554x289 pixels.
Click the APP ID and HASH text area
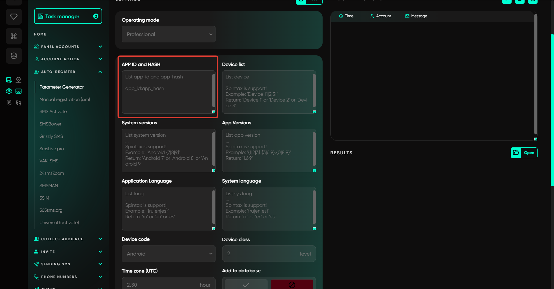click(167, 92)
